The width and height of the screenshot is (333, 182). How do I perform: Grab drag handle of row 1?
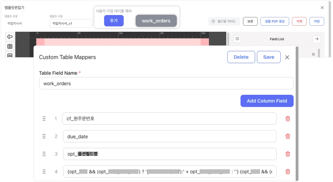point(44,118)
